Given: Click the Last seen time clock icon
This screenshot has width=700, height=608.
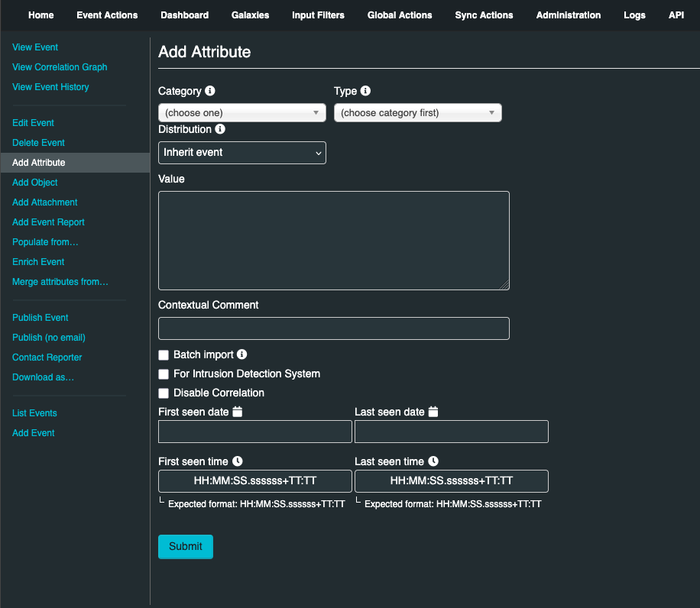Looking at the screenshot, I should coord(433,461).
